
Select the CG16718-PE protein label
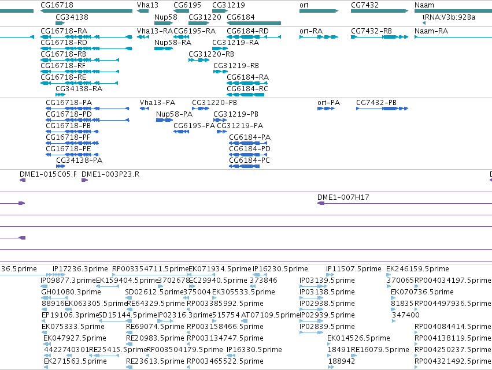[68, 148]
